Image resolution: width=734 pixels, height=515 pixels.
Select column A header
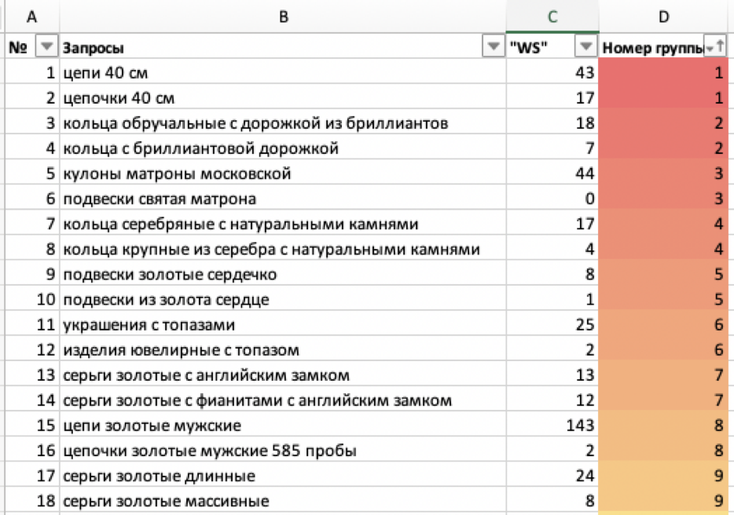click(32, 16)
